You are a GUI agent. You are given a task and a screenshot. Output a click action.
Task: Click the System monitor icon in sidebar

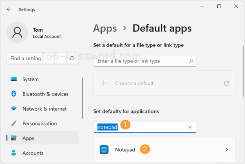[x=14, y=80]
